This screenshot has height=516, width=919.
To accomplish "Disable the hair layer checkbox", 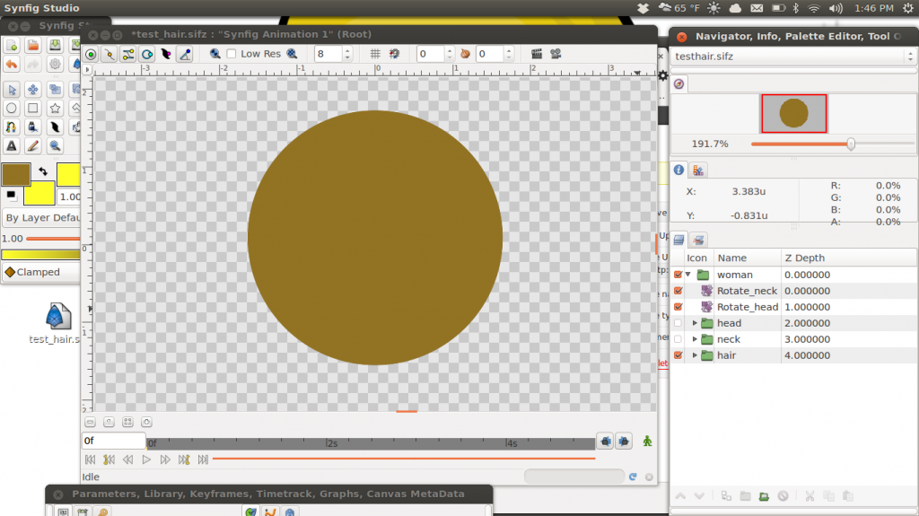I will coord(678,355).
